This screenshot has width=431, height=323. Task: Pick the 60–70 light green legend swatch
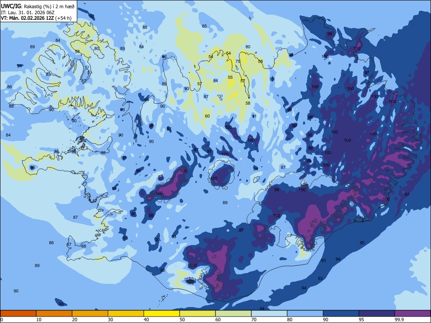click(233, 314)
